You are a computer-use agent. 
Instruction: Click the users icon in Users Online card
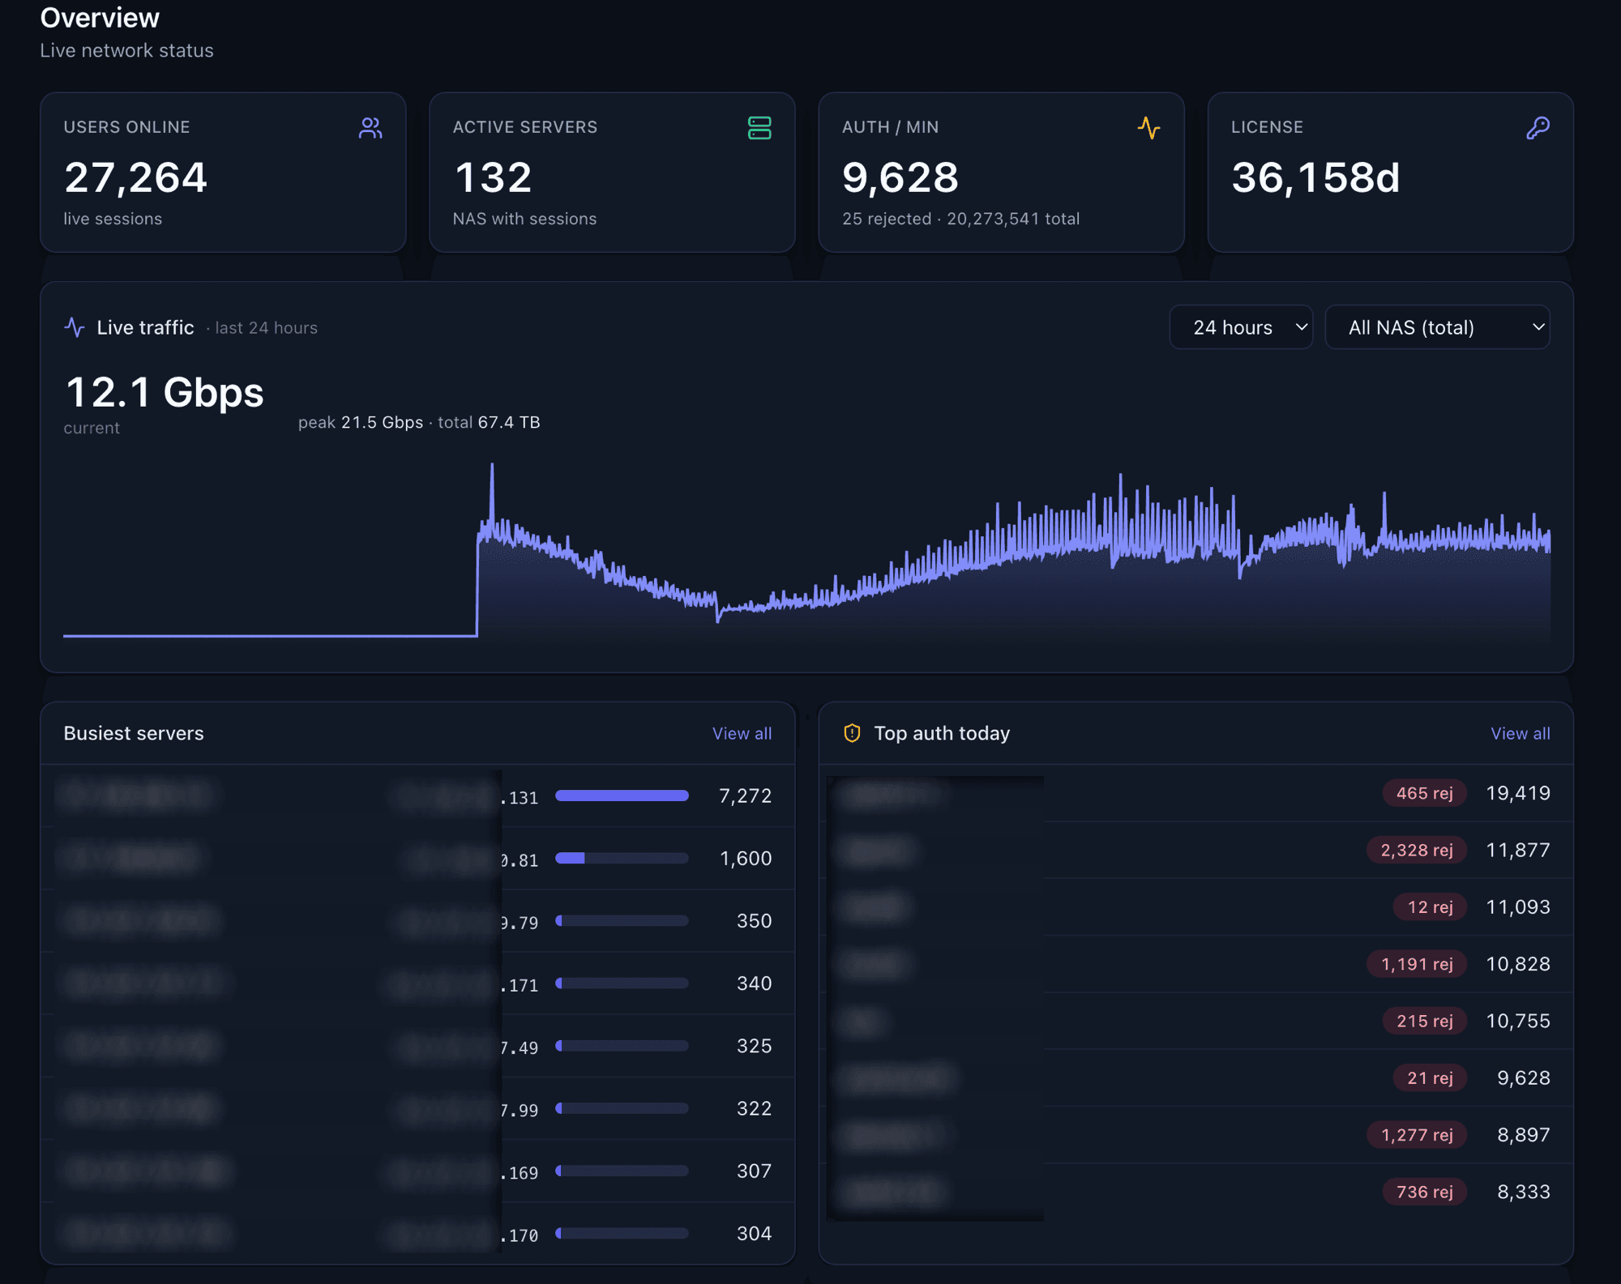pos(370,128)
